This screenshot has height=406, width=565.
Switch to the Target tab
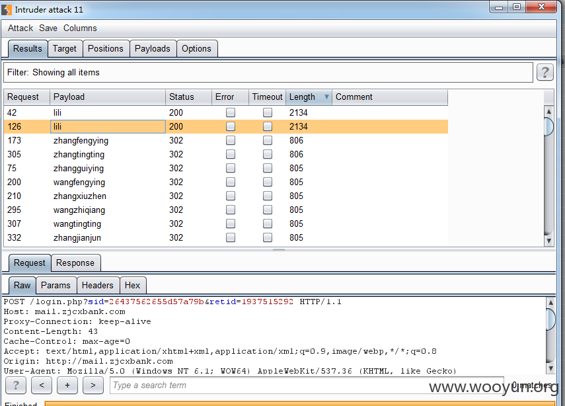point(65,49)
